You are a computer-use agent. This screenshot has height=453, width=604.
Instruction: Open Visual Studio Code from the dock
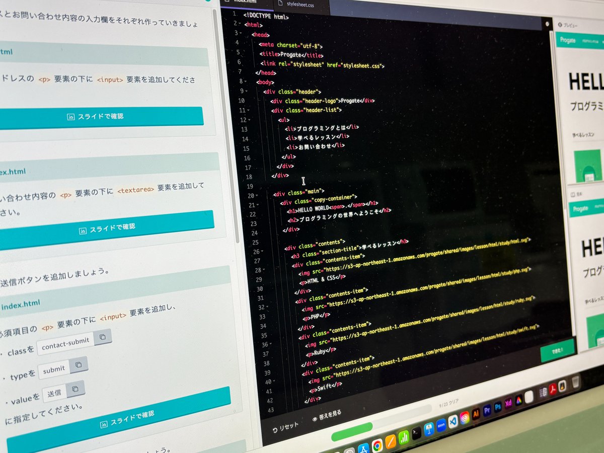(453, 422)
